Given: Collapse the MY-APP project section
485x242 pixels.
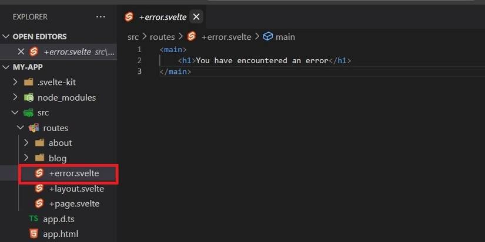Looking at the screenshot, I should coord(6,67).
